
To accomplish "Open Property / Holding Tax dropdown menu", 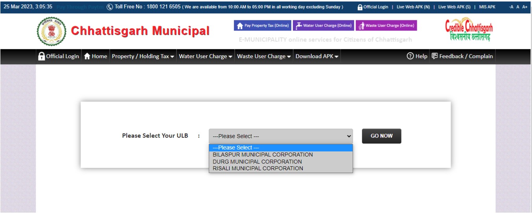I will click(143, 56).
